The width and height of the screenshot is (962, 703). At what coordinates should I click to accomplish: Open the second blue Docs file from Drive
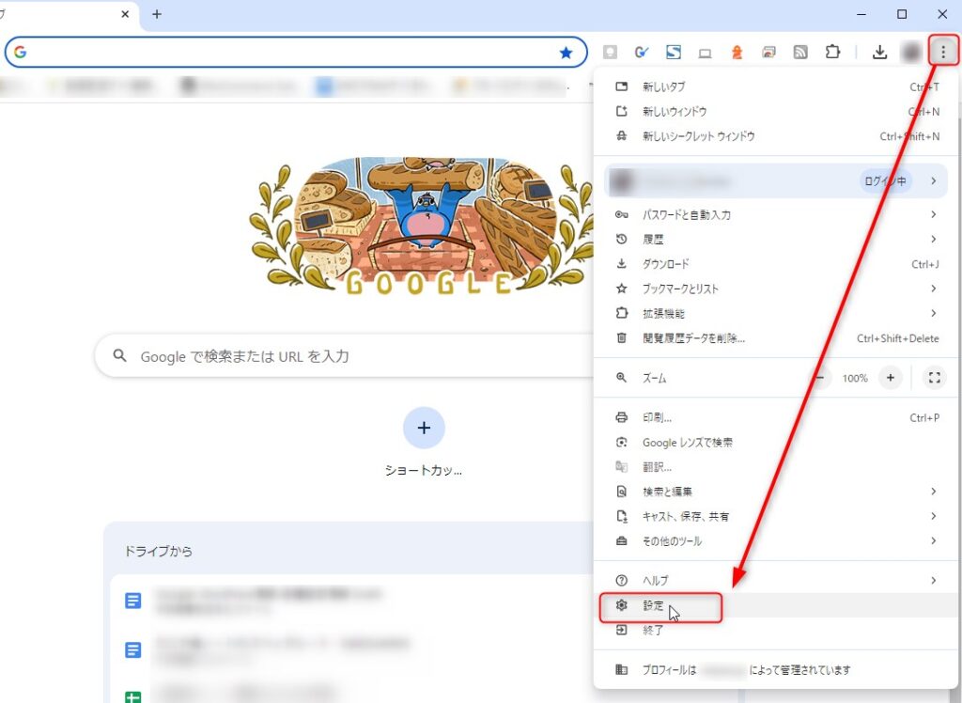coord(133,649)
